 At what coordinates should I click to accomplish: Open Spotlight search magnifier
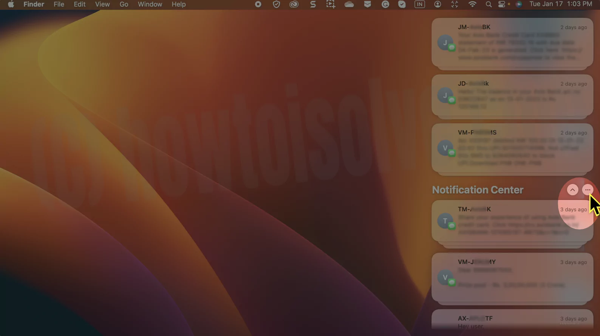pos(489,4)
